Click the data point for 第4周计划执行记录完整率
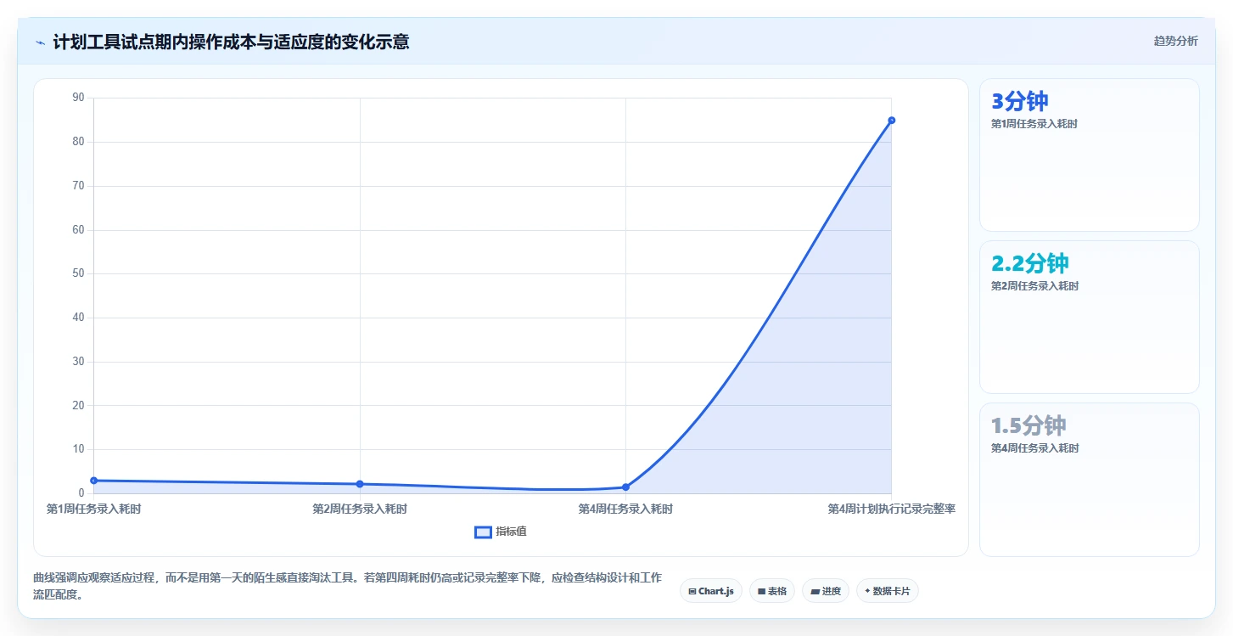 [892, 121]
